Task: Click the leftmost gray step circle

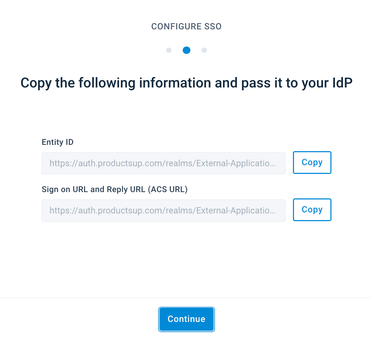Action: tap(169, 50)
